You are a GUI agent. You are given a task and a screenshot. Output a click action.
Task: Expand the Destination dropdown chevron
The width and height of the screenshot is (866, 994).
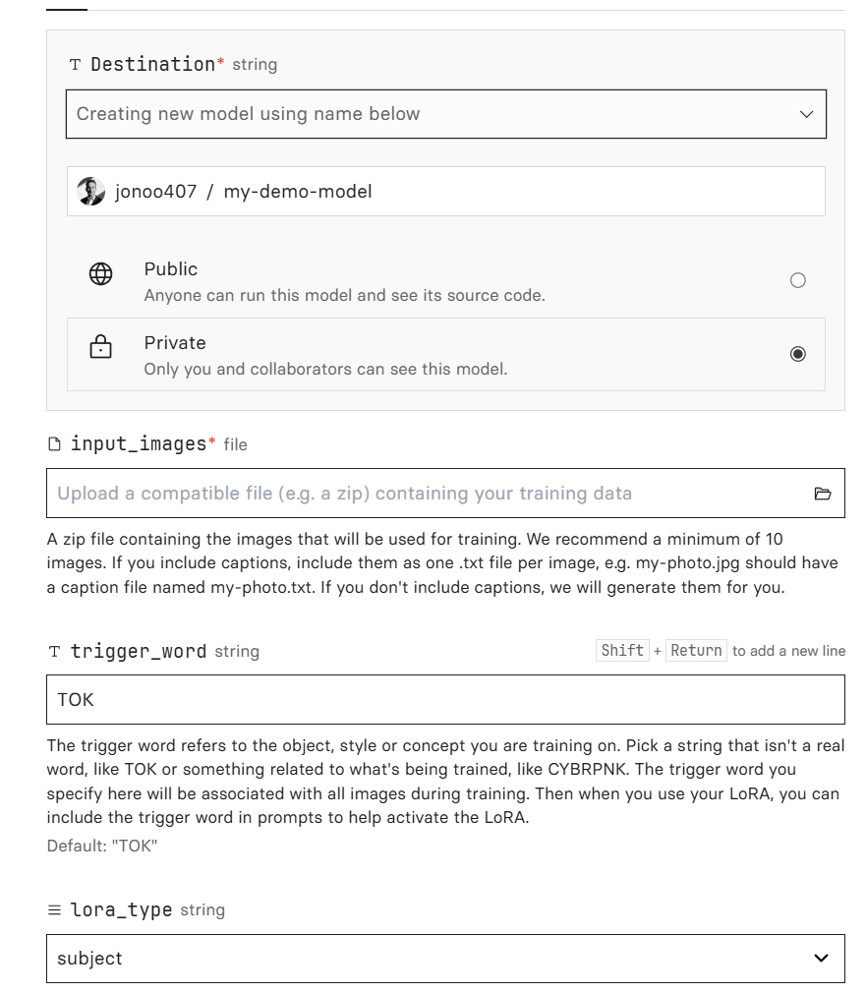click(x=807, y=114)
